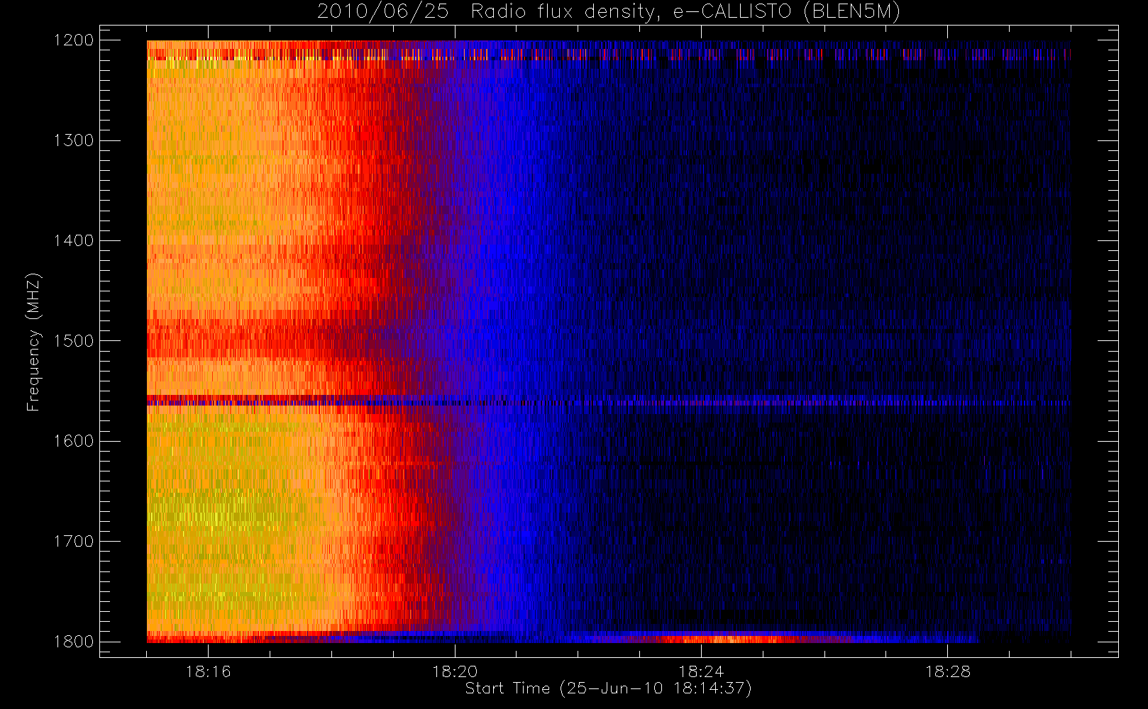The height and width of the screenshot is (709, 1148).
Task: Click the 1300 frequency axis label
Action: click(x=74, y=140)
